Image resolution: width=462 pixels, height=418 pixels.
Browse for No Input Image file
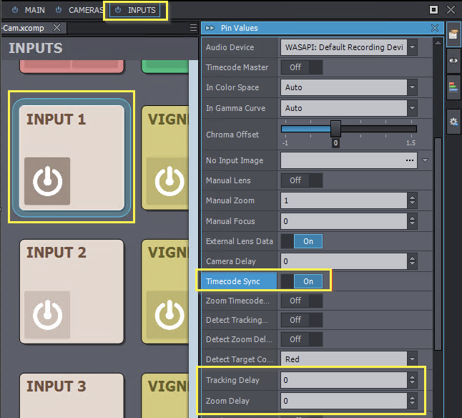click(x=410, y=160)
